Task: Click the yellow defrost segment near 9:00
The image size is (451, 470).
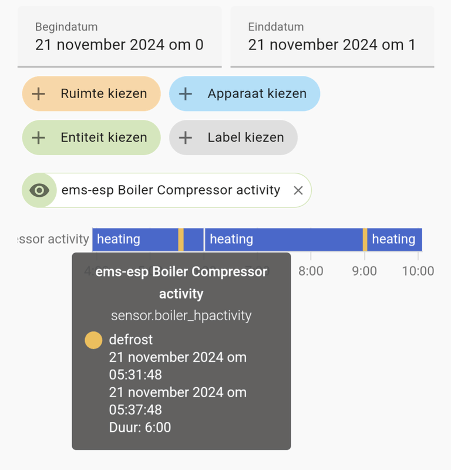Action: 365,240
